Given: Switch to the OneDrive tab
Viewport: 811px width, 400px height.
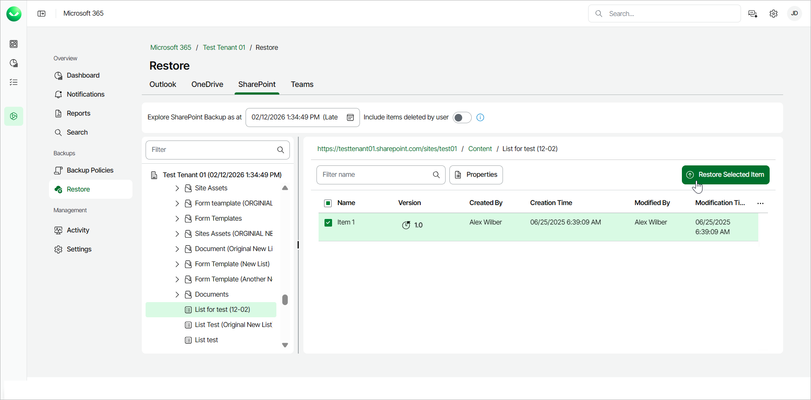Looking at the screenshot, I should [x=207, y=84].
